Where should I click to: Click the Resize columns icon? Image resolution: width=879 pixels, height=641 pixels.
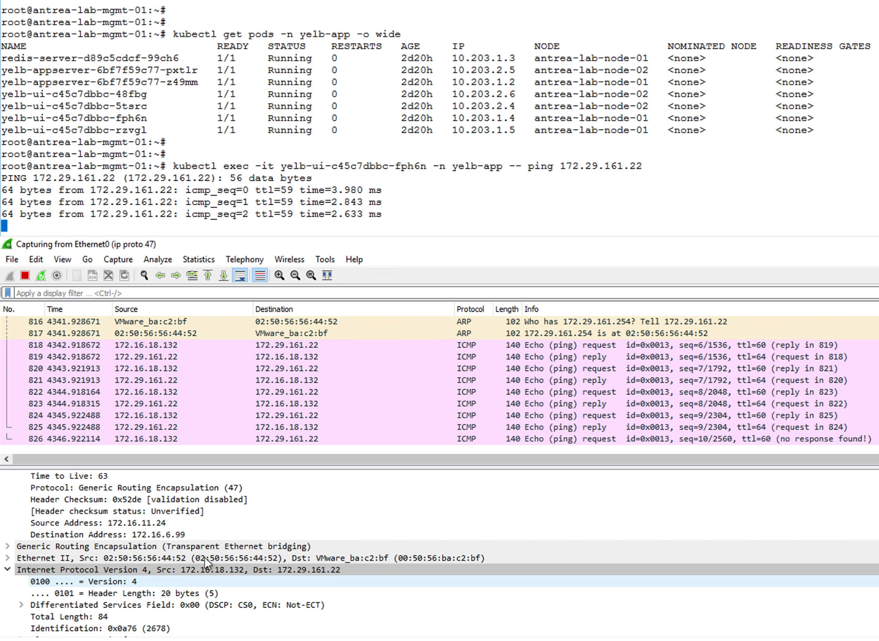pos(327,275)
